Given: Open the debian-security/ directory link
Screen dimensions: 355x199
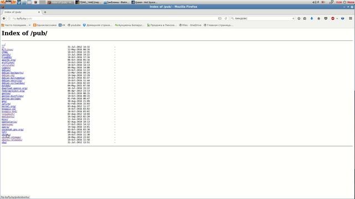Looking at the screenshot, I should pyautogui.click(x=12, y=81).
